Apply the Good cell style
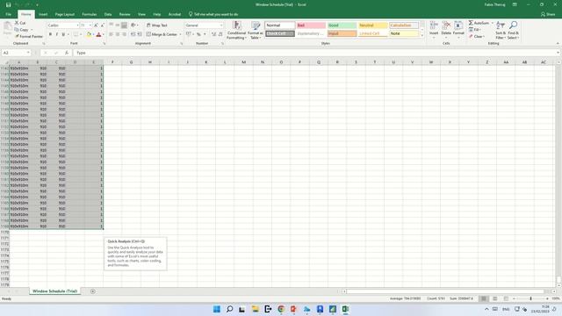This screenshot has width=562, height=316. (x=342, y=25)
